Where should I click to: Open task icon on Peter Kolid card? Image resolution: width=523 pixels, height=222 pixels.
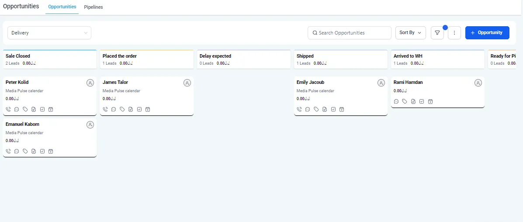click(42, 109)
